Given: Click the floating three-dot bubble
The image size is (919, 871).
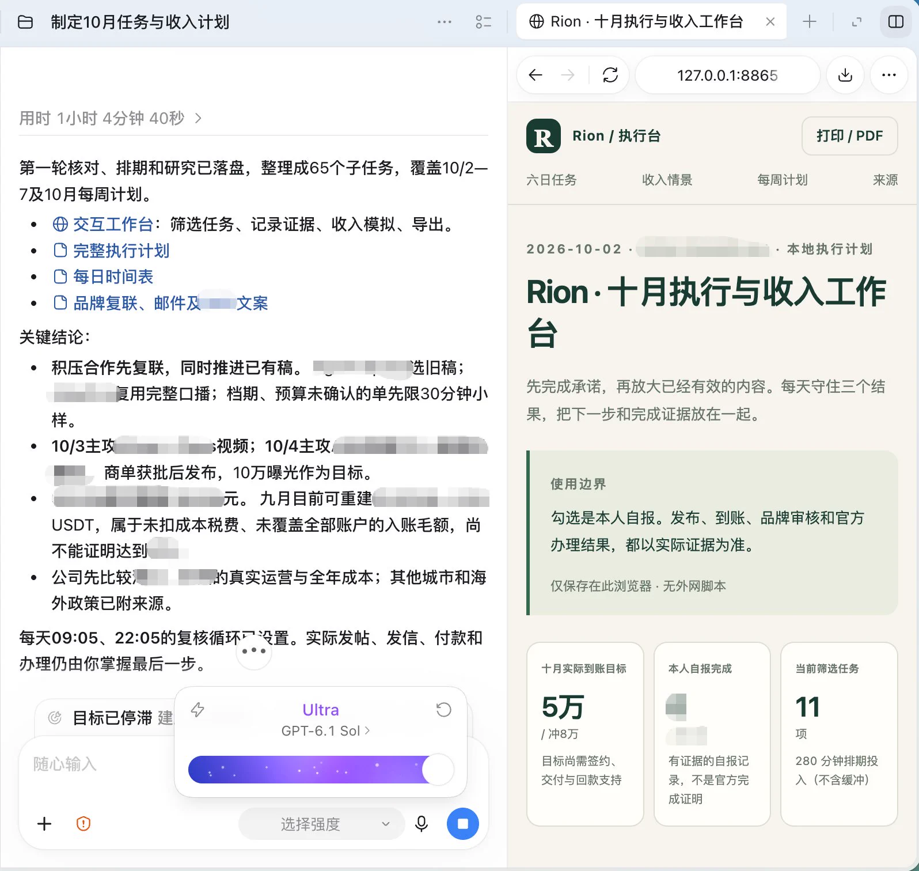Looking at the screenshot, I should (x=254, y=651).
